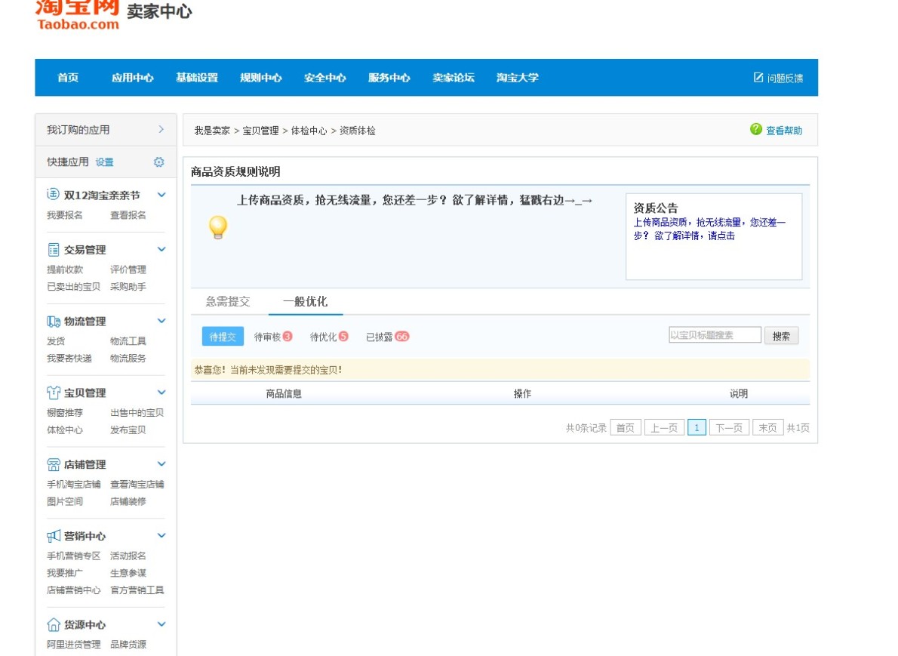Screen dimensions: 898x656
Task: Click the 上一页 pagination button
Action: [x=664, y=427]
